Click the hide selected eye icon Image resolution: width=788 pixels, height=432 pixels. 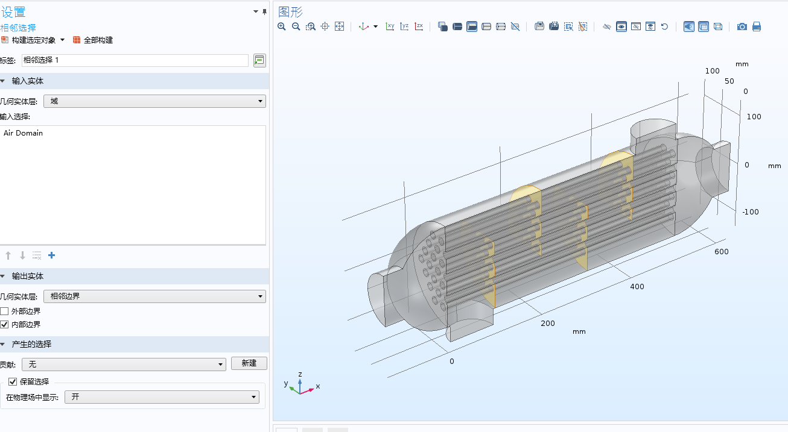click(x=607, y=27)
